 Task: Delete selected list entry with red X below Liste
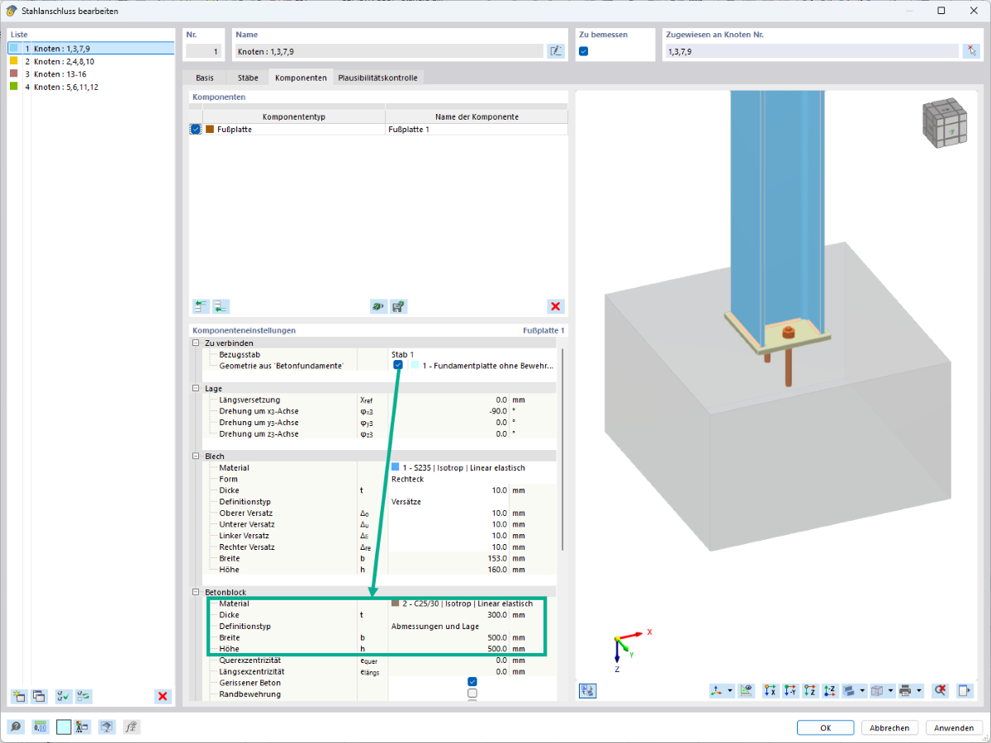[x=163, y=696]
